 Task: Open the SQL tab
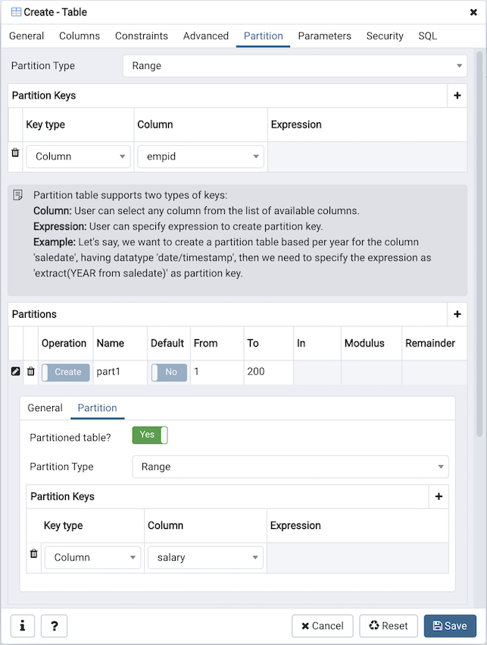click(427, 36)
